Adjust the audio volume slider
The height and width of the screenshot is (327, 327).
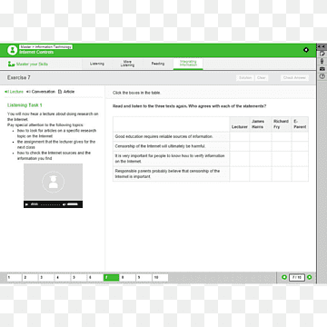coord(73,204)
